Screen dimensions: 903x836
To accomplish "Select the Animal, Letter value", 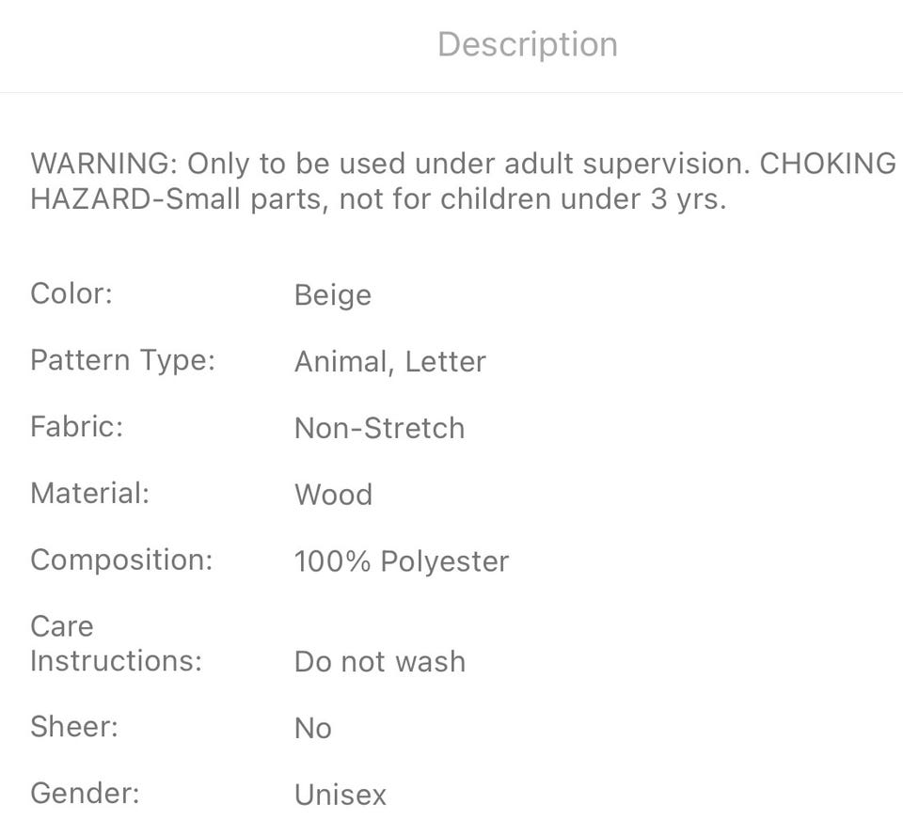I will [x=389, y=362].
